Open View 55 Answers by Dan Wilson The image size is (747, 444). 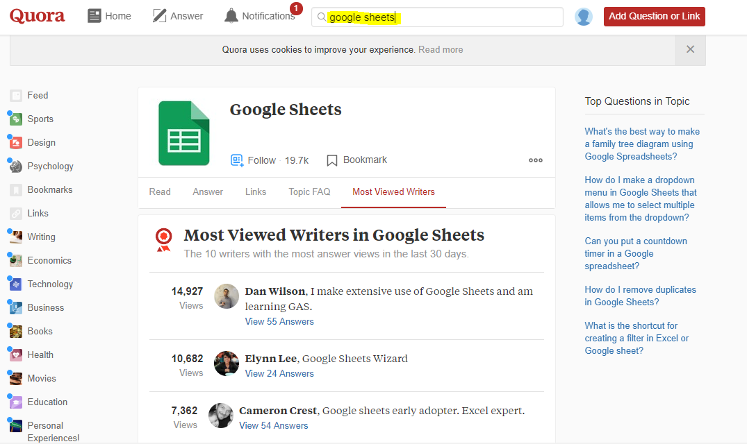(279, 322)
